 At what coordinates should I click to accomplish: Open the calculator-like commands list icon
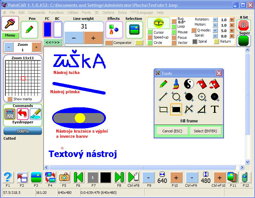(10, 114)
